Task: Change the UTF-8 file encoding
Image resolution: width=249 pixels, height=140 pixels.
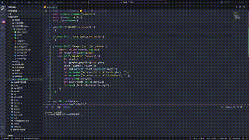Action: [x=208, y=138]
